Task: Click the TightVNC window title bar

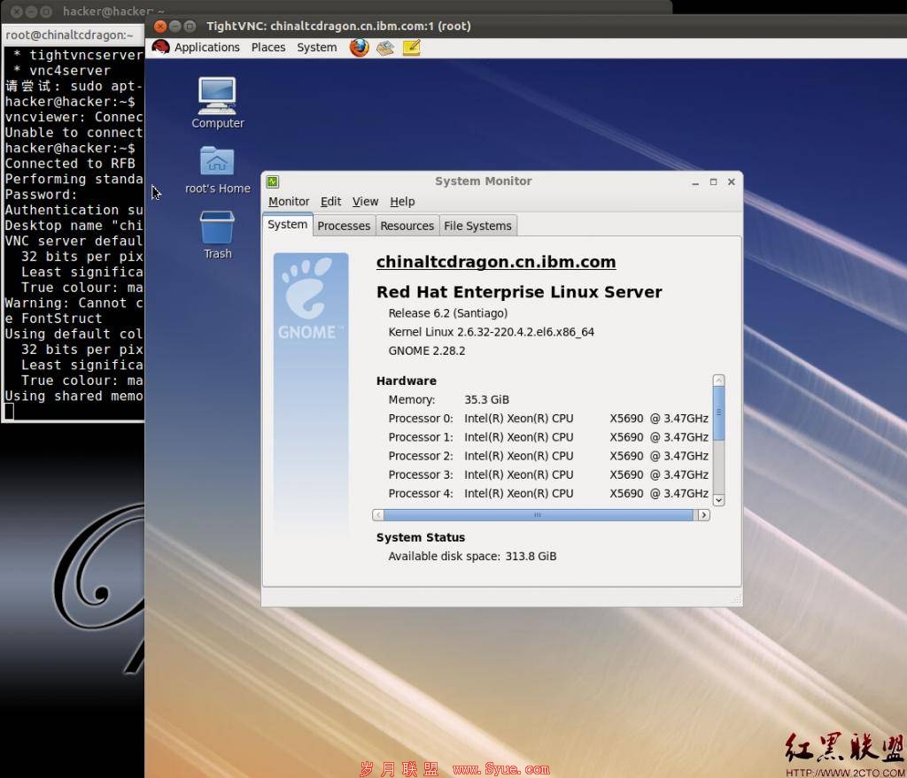Action: (525, 26)
